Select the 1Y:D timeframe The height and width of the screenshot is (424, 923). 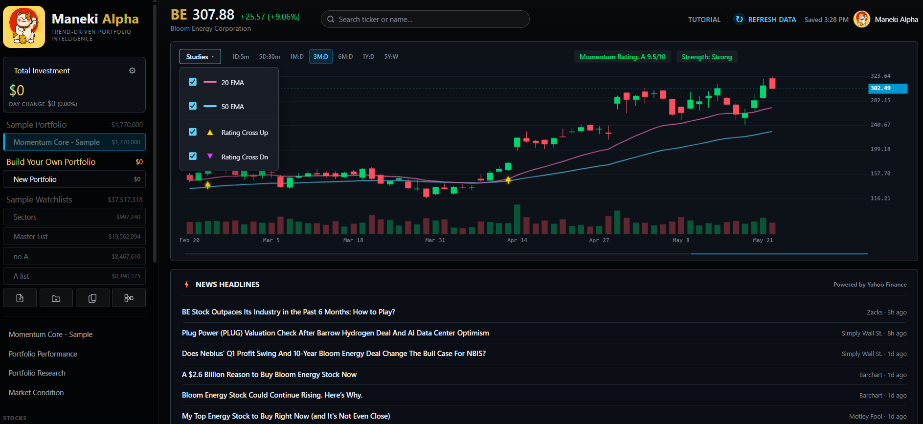tap(368, 57)
